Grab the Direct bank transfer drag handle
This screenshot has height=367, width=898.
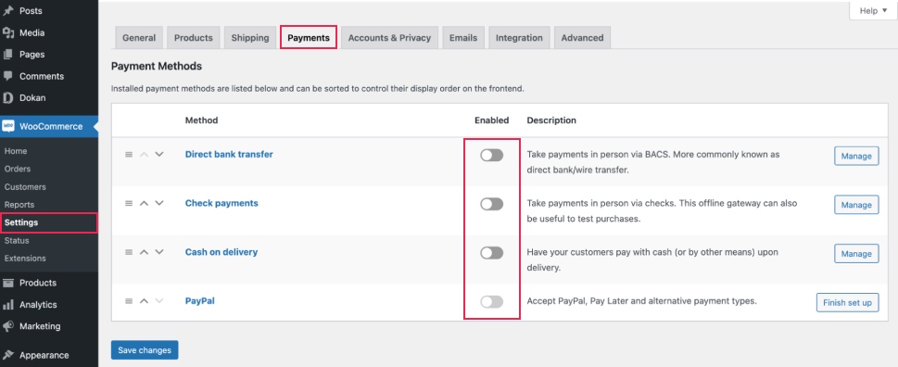click(x=129, y=155)
